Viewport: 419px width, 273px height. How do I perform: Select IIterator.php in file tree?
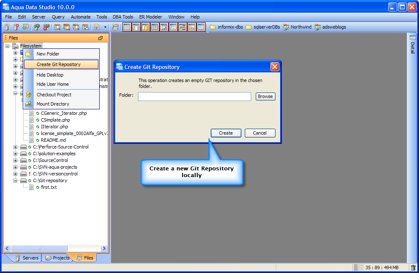(x=54, y=127)
